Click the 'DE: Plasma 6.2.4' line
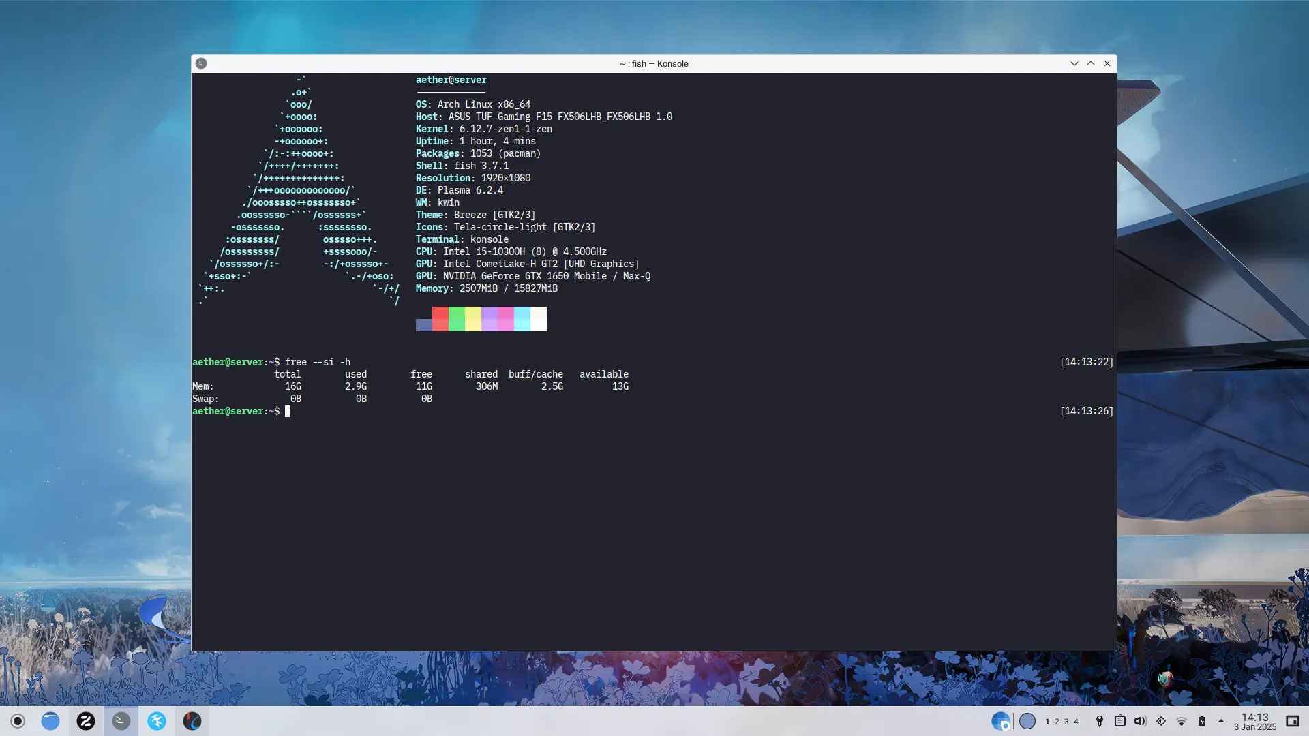1309x736 pixels. point(460,190)
